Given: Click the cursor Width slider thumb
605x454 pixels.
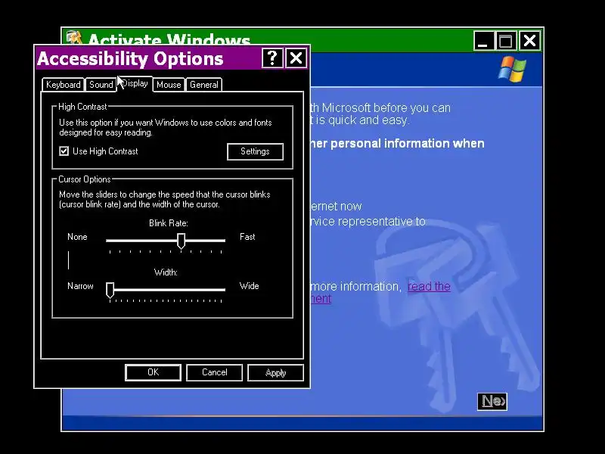Looking at the screenshot, I should pyautogui.click(x=110, y=290).
